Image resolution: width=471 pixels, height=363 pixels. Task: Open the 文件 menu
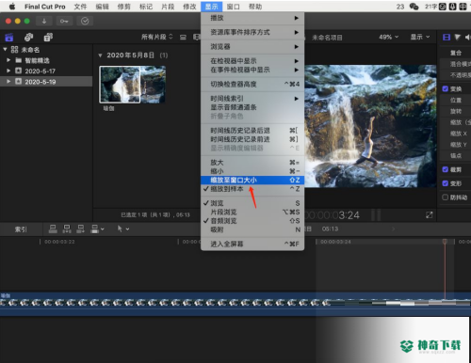(x=80, y=7)
